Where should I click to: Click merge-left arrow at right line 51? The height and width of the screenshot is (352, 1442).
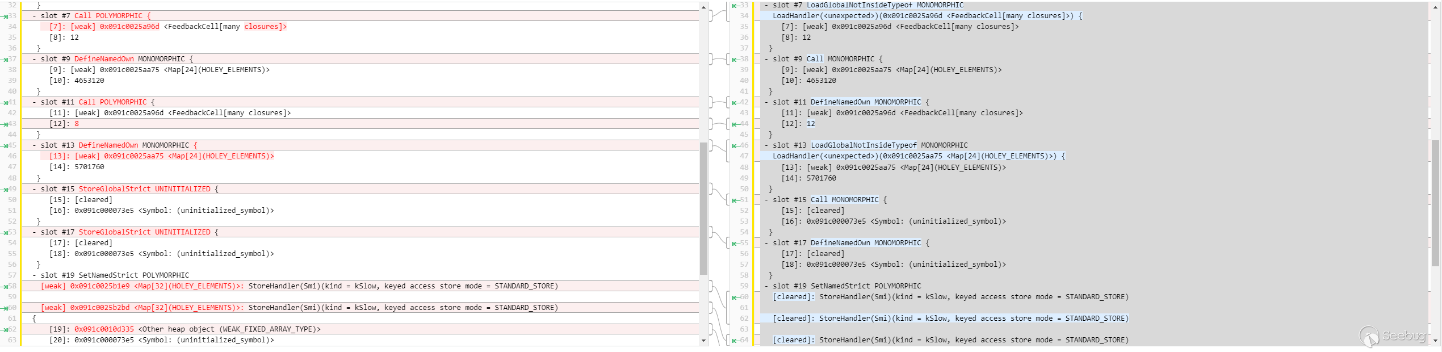coord(735,200)
